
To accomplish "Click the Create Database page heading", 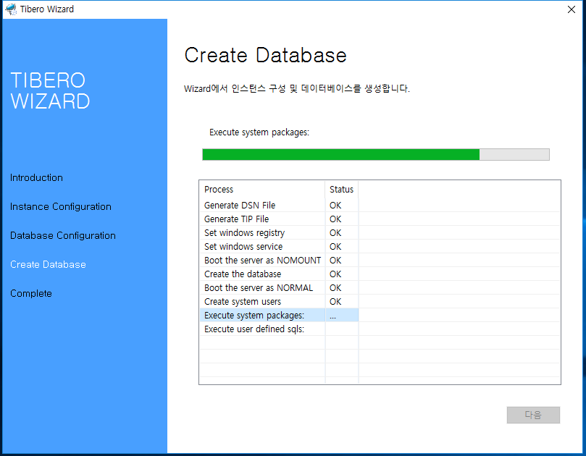I will tap(266, 55).
